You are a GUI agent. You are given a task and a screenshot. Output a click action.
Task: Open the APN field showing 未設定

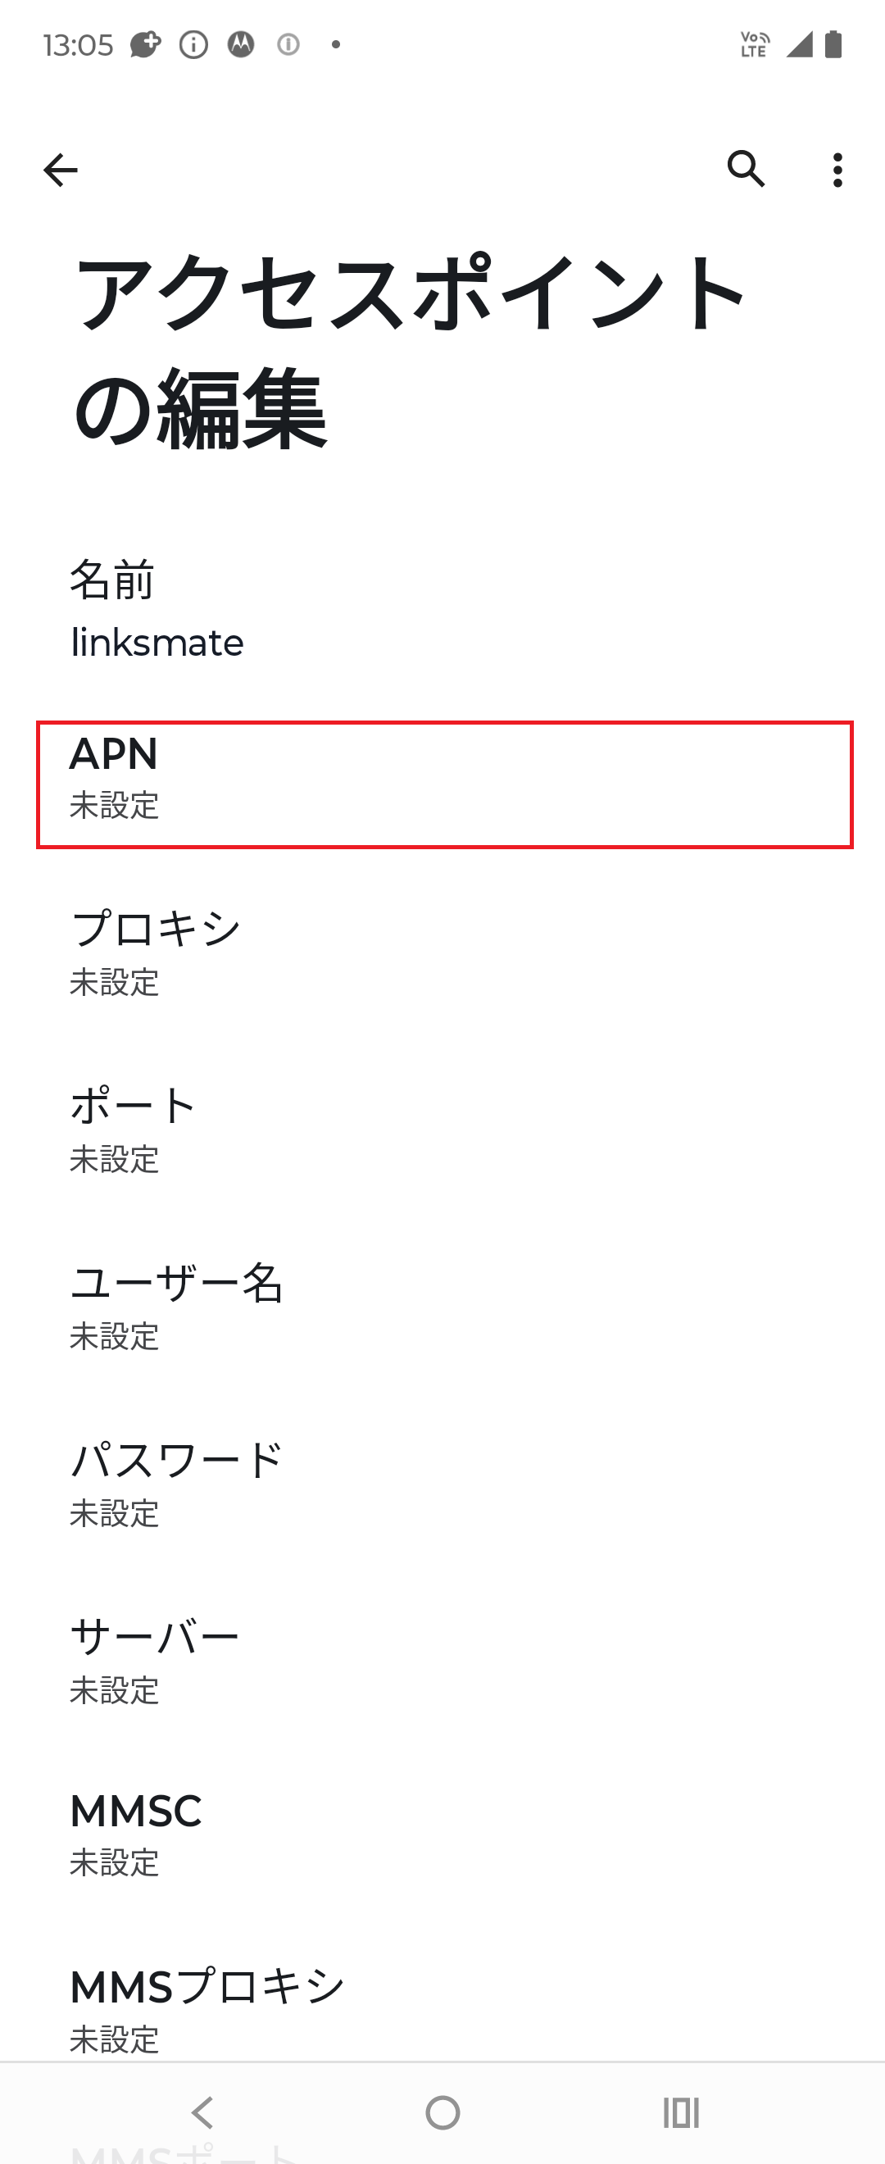[x=442, y=781]
